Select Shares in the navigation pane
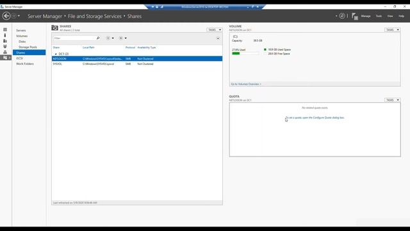The image size is (410, 231). pyautogui.click(x=29, y=53)
